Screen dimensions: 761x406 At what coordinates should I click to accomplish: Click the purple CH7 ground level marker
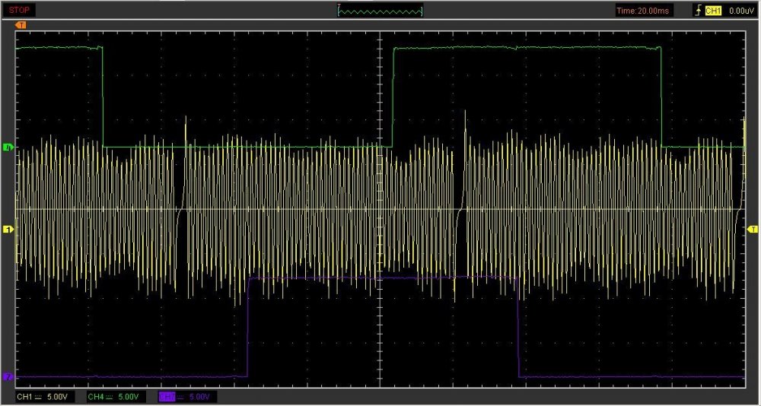click(9, 376)
